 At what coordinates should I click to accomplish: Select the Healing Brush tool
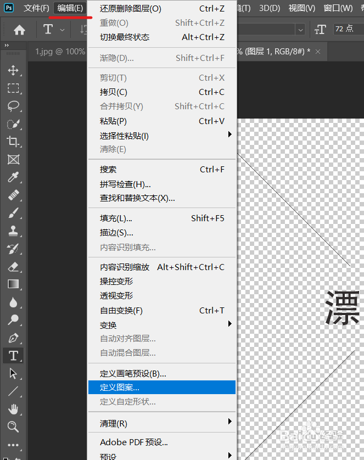pyautogui.click(x=13, y=195)
